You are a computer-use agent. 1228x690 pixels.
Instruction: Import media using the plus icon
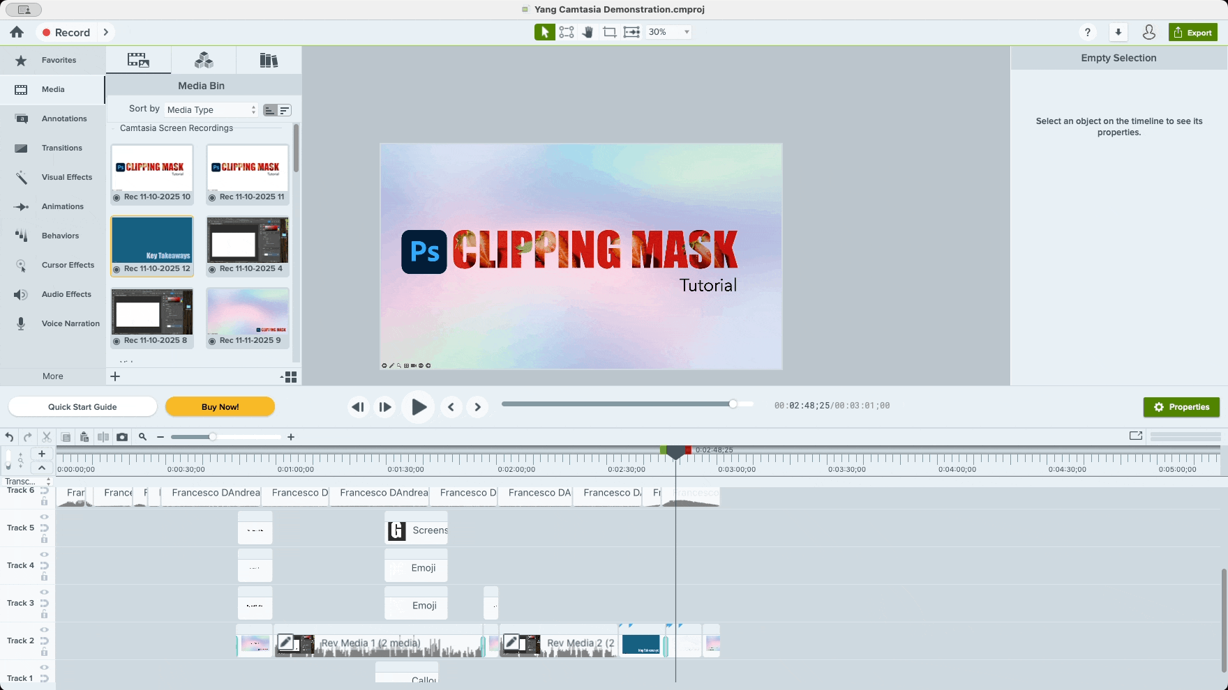(x=115, y=376)
